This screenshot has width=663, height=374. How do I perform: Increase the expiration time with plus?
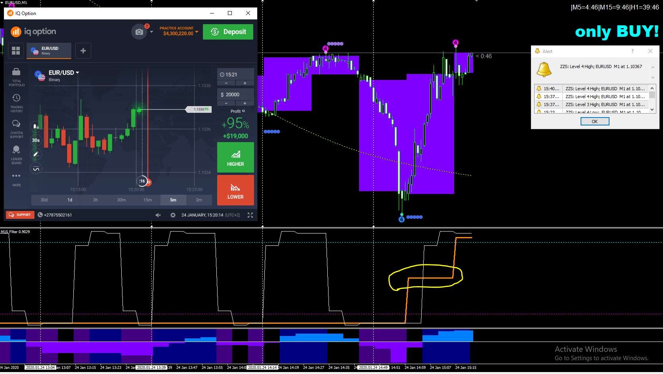coord(245,83)
